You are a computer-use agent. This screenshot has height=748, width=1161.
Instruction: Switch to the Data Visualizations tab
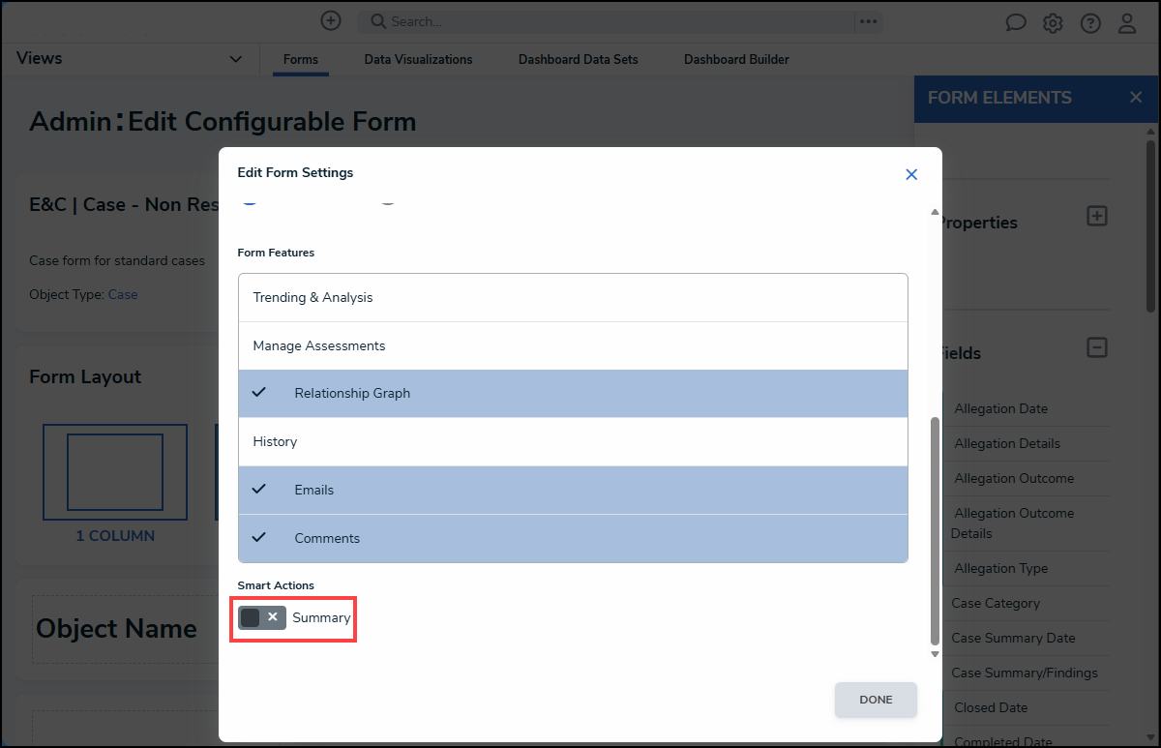pos(418,60)
